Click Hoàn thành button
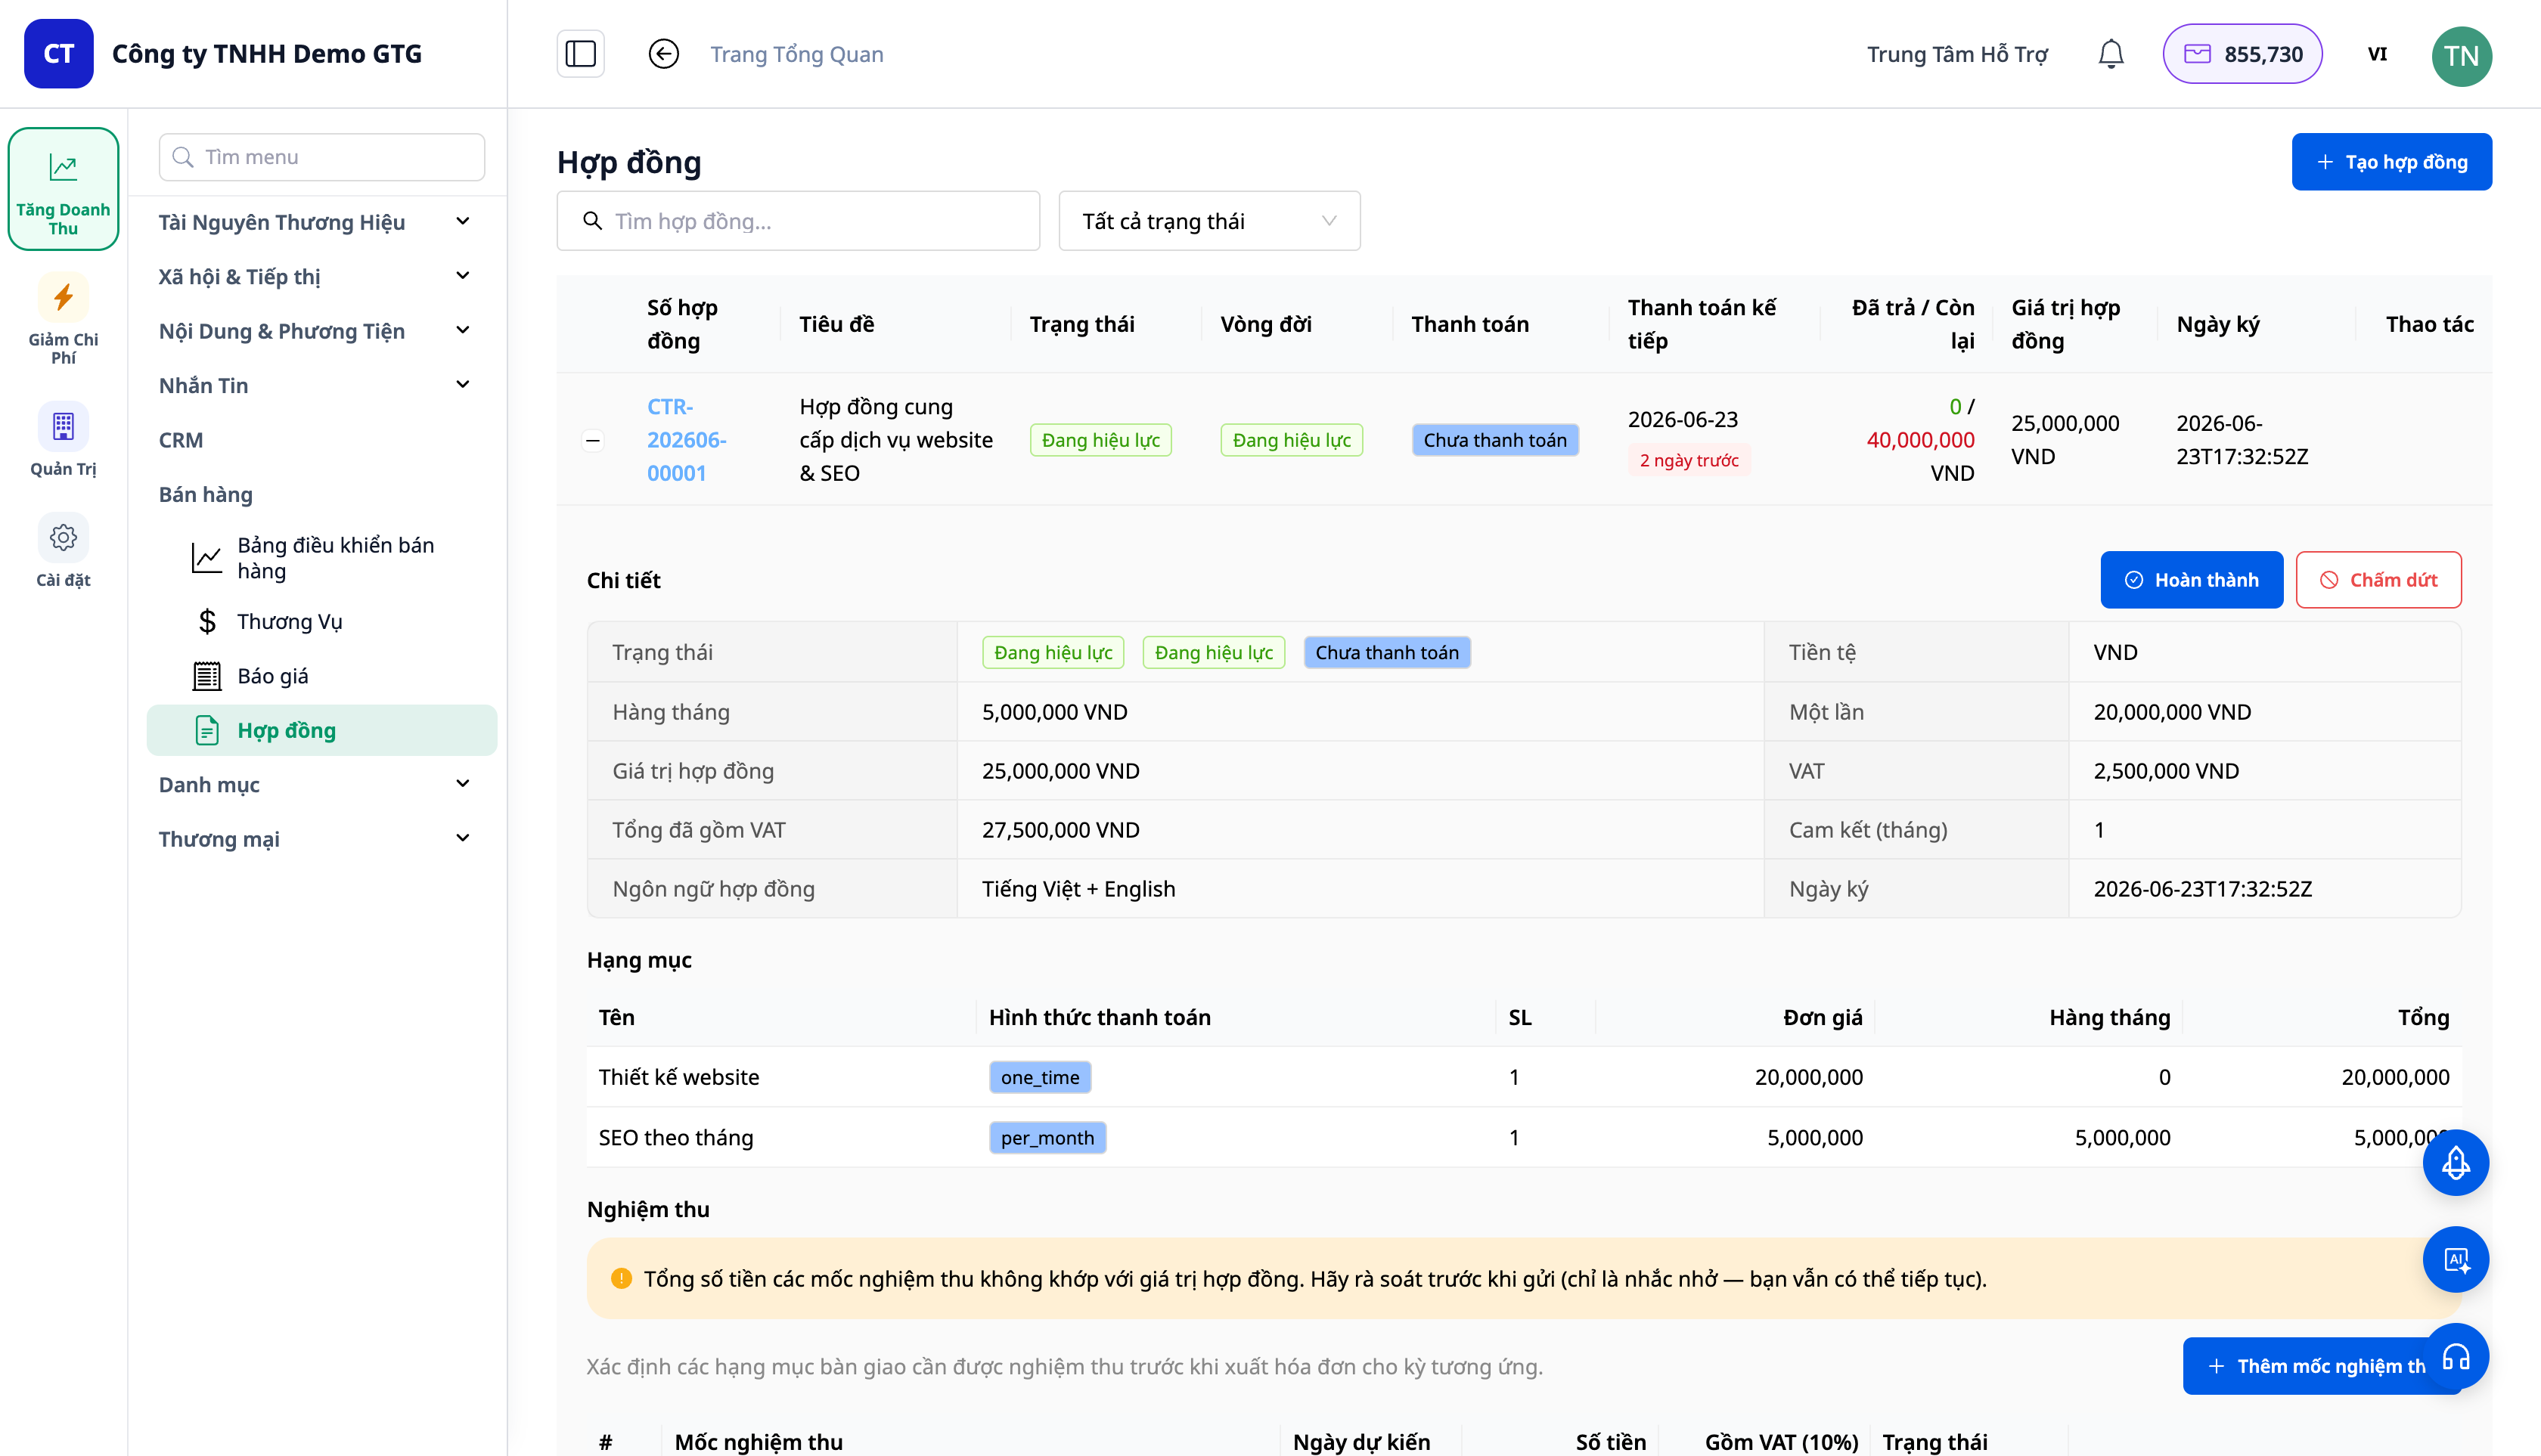The image size is (2541, 1456). pos(2192,580)
